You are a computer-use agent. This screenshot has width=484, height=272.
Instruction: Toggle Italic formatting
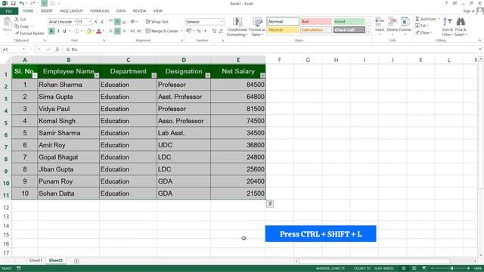(58, 31)
